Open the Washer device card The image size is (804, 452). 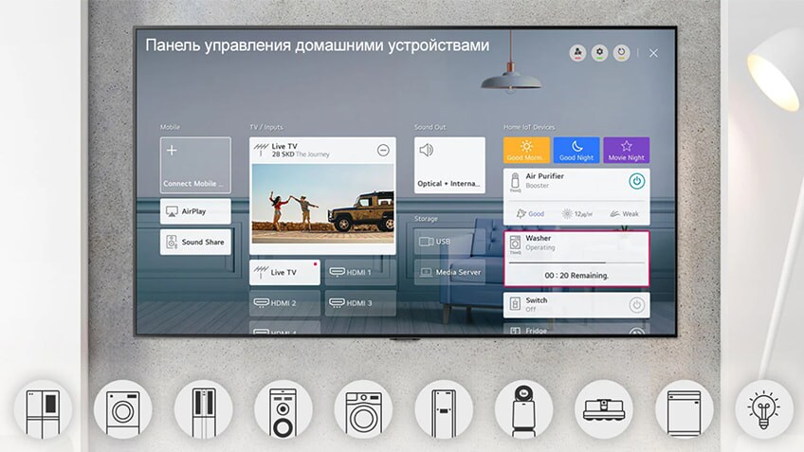click(576, 244)
